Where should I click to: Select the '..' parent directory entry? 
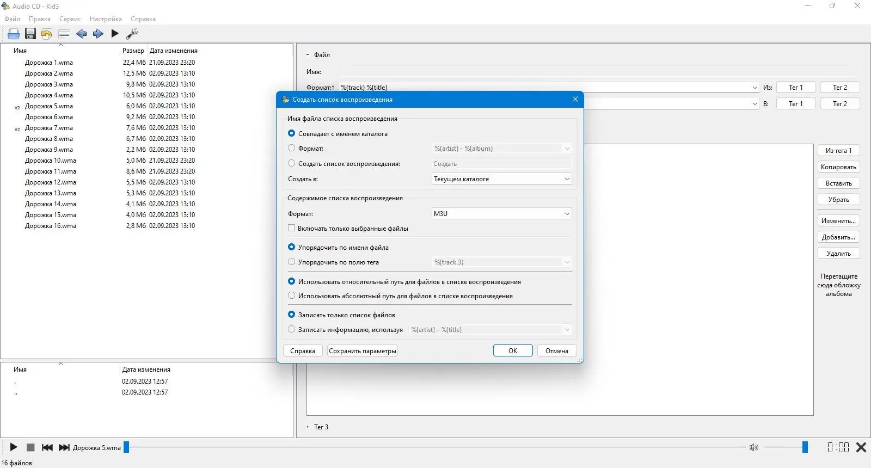16,392
